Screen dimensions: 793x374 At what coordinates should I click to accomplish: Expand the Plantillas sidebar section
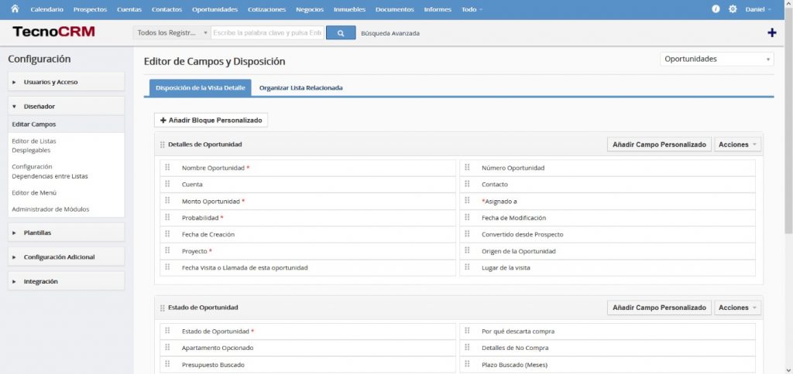[x=65, y=233]
